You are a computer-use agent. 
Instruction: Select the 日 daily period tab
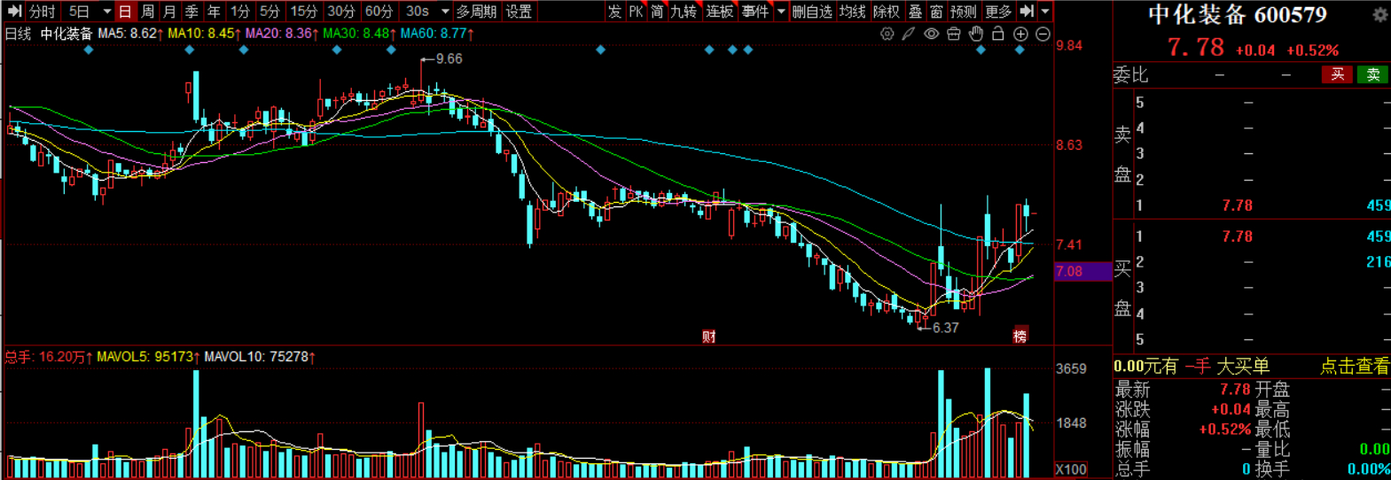pyautogui.click(x=125, y=12)
